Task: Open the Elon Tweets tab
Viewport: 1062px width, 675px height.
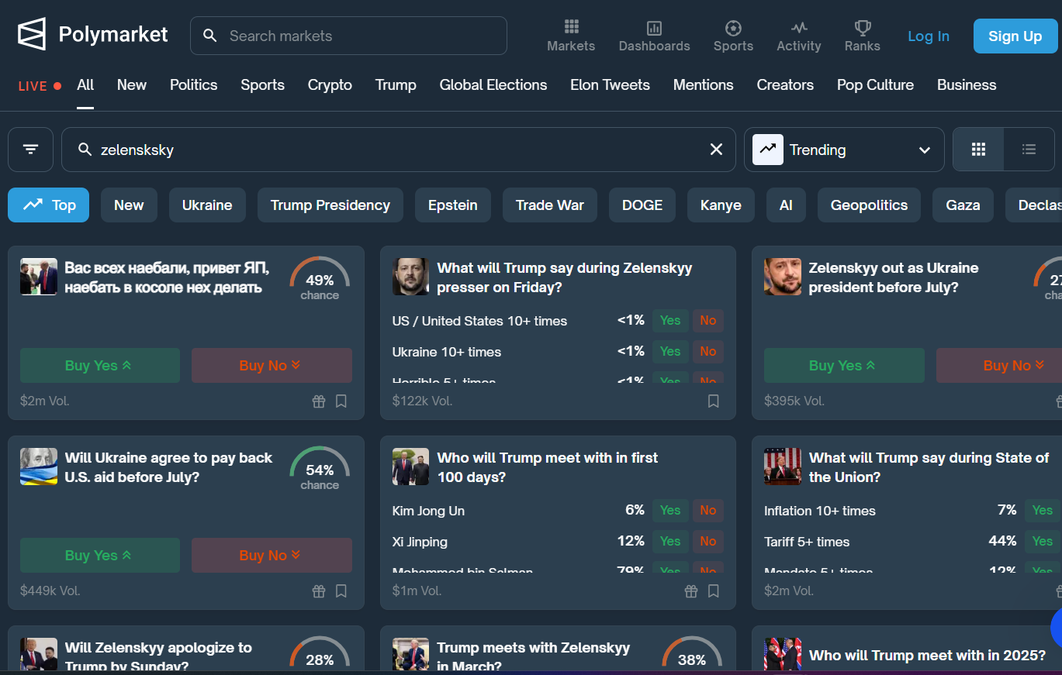Action: [x=610, y=85]
